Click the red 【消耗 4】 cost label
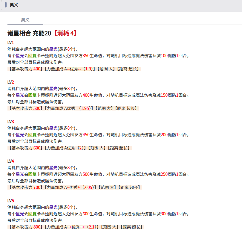This screenshot has height=236, width=242. pos(65,33)
